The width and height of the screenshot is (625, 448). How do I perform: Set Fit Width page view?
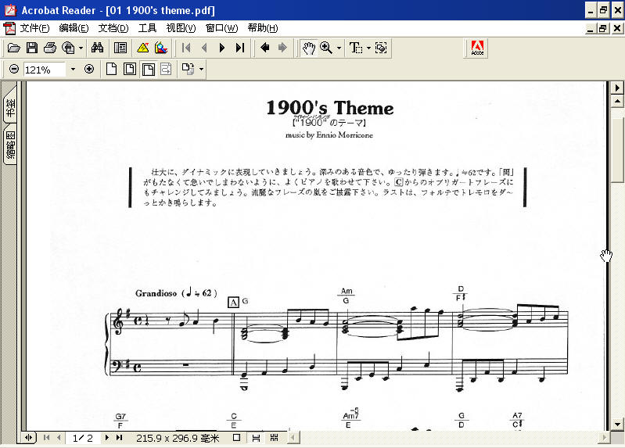click(148, 70)
